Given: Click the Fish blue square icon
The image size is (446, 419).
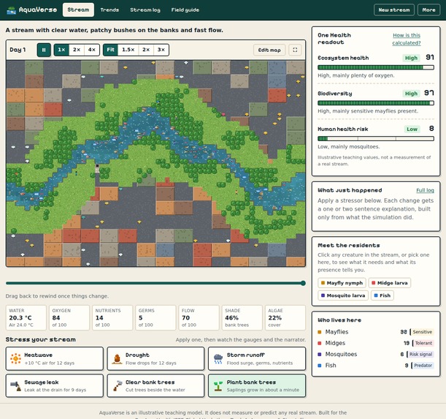Looking at the screenshot, I should [x=376, y=295].
